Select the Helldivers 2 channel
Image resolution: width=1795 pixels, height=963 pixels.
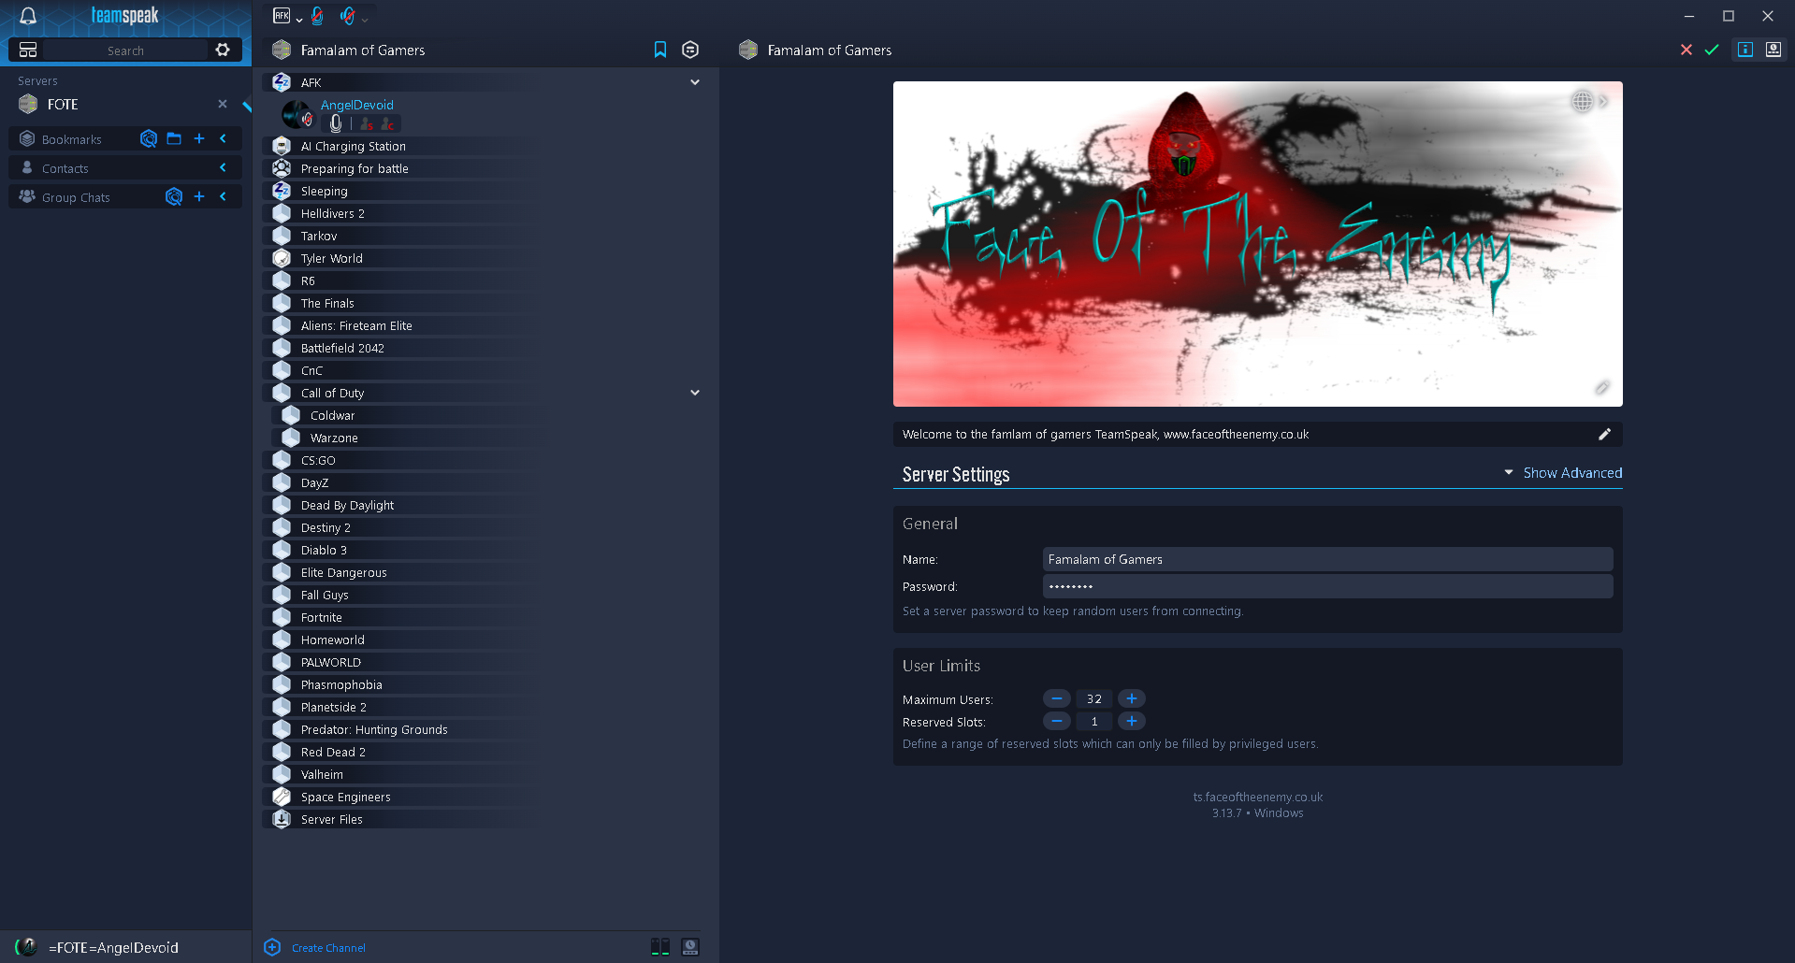332,213
